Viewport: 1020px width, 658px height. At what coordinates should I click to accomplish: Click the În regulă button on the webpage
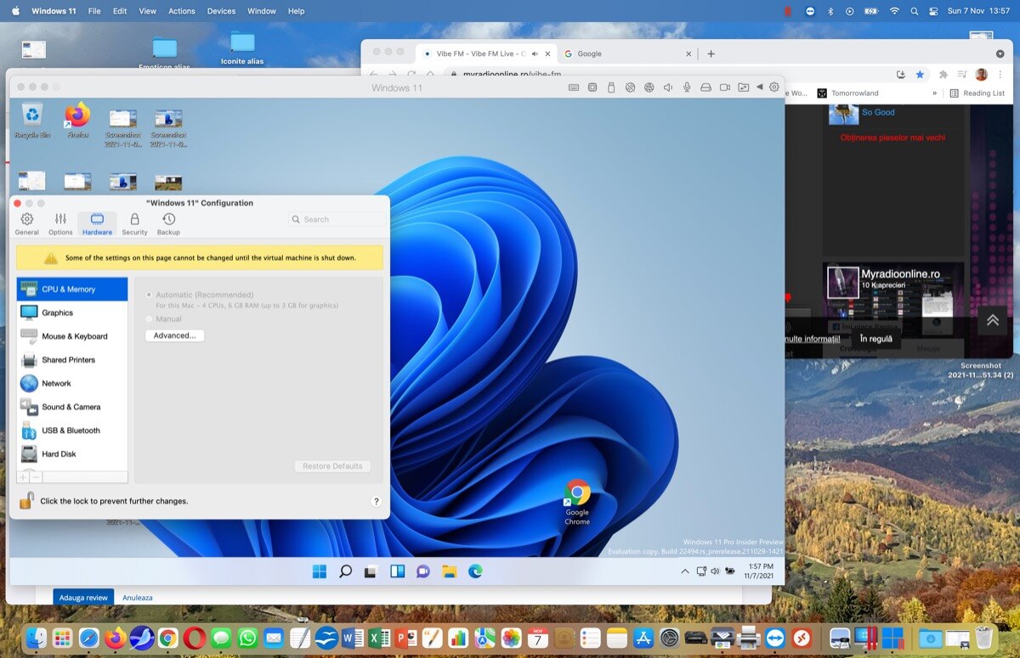point(875,339)
